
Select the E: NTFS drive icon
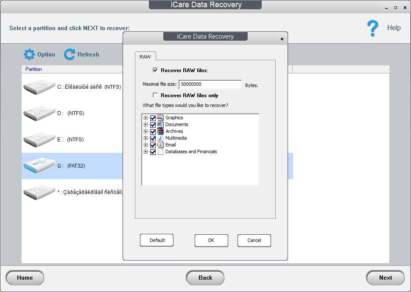tap(39, 139)
